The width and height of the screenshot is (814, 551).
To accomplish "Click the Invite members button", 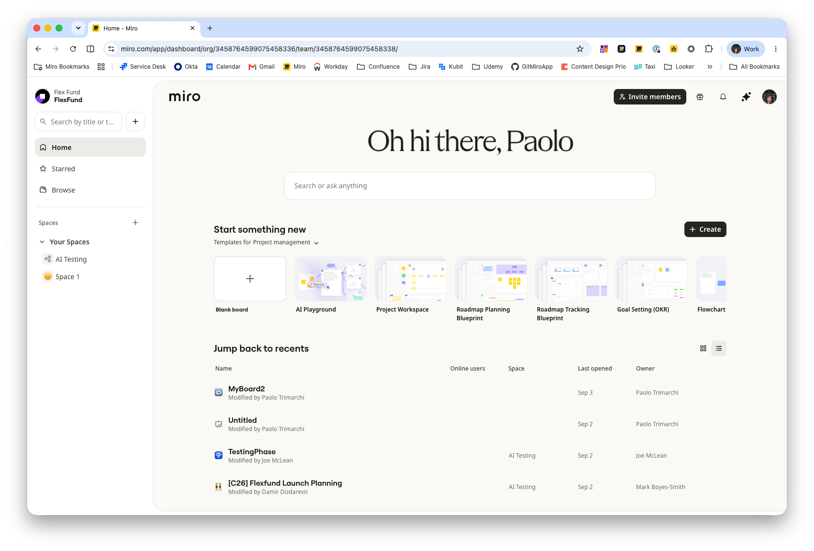I will (x=650, y=97).
